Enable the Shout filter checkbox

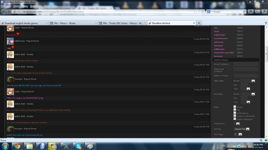pyautogui.click(x=235, y=107)
